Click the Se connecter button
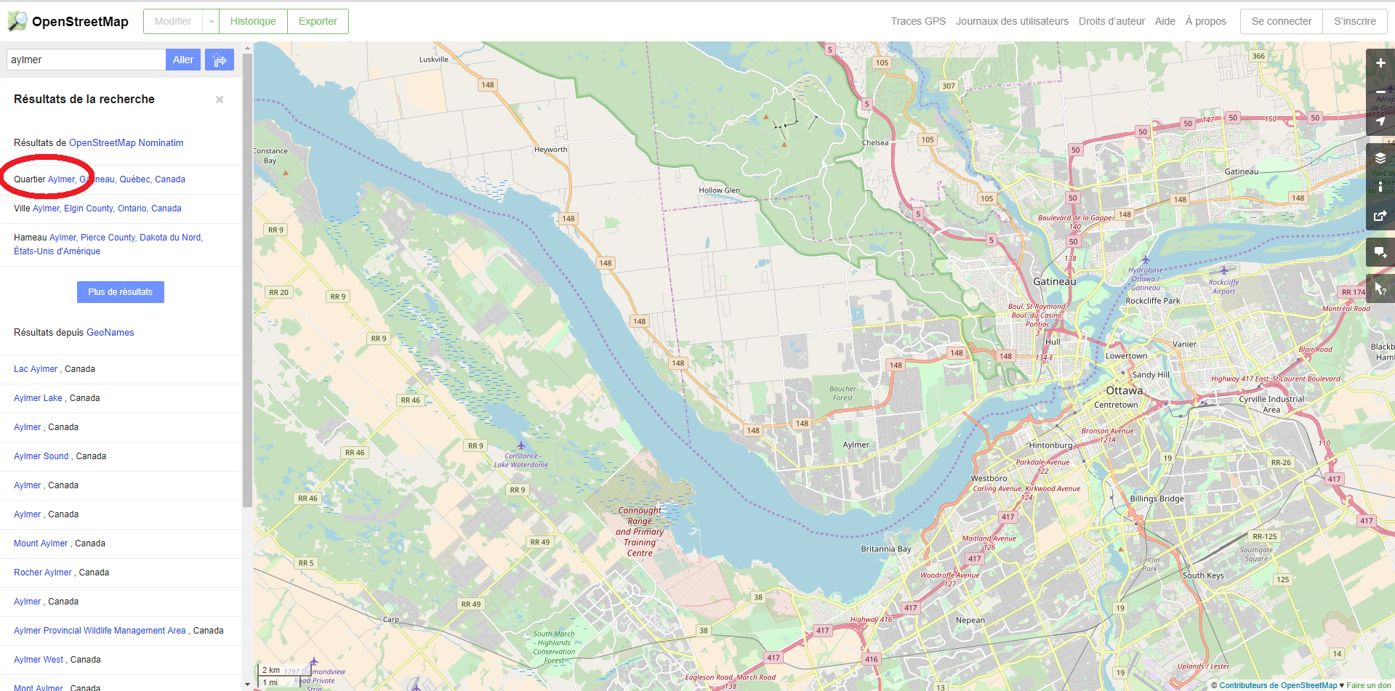The image size is (1395, 691). 1282,21
